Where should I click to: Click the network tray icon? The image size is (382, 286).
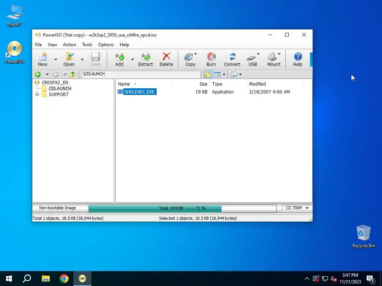coord(325,279)
